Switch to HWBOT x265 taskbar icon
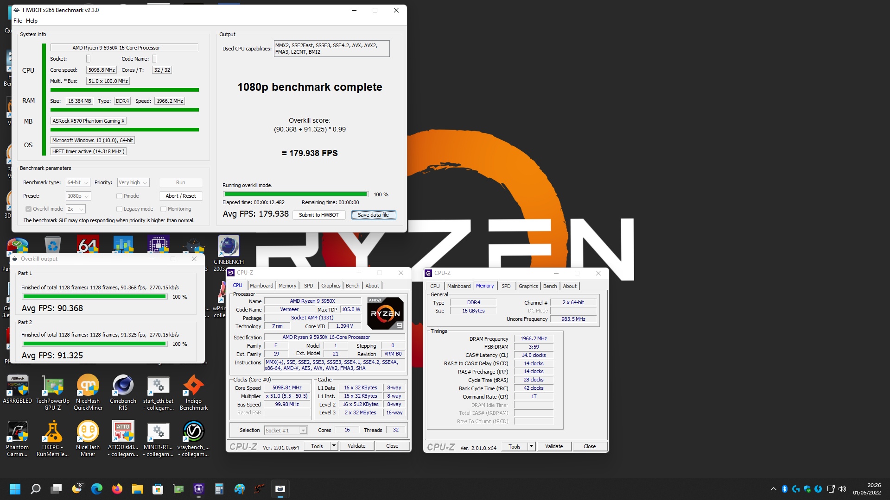 click(280, 489)
